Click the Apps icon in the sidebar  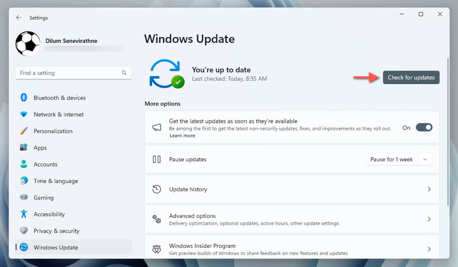(24, 147)
